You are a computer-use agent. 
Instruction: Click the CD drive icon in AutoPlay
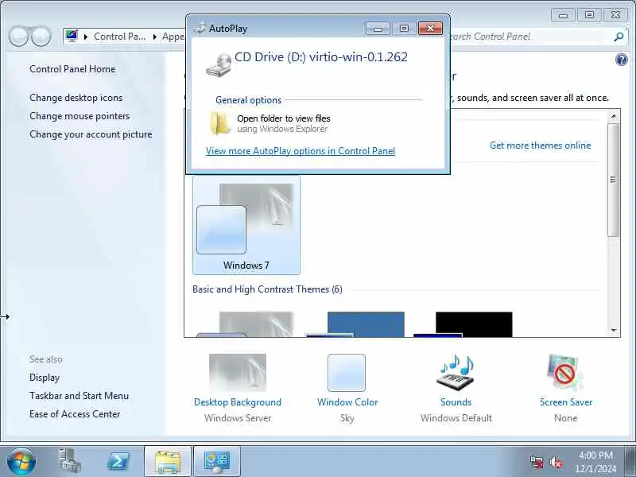(219, 65)
